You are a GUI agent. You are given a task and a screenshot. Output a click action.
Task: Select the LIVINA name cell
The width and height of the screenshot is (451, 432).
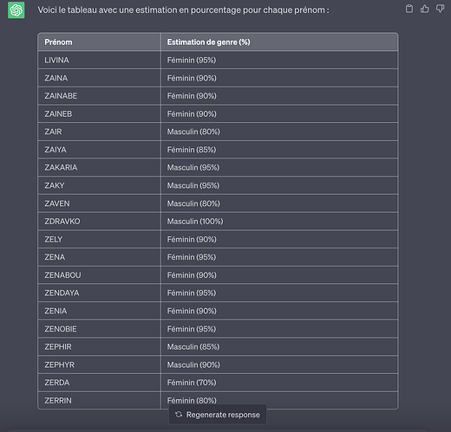pos(99,60)
